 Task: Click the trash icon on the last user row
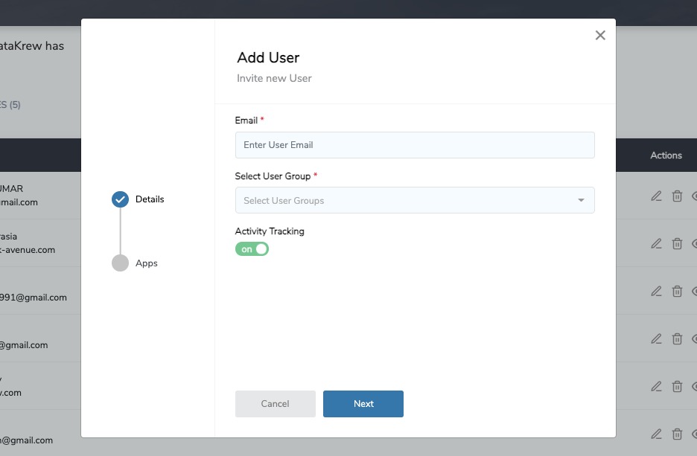click(677, 434)
